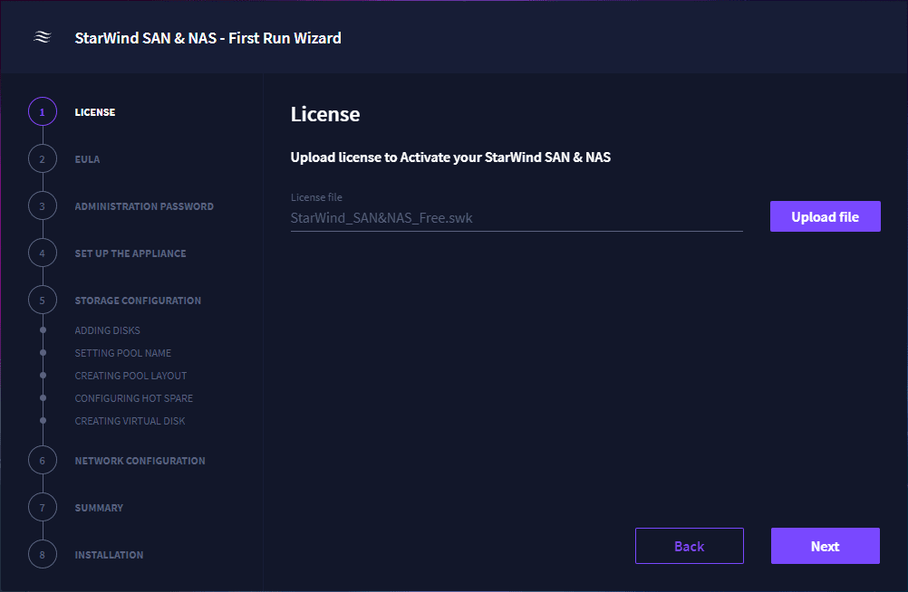908x592 pixels.
Task: Select the CONFIGURING HOT SPARE sub-step
Action: pyautogui.click(x=134, y=398)
